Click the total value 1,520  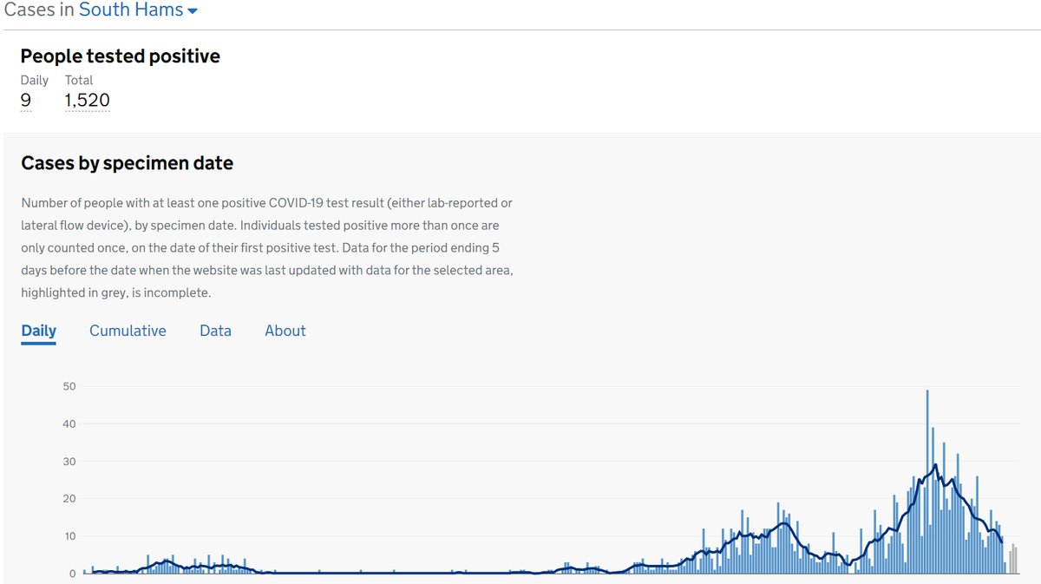coord(87,101)
